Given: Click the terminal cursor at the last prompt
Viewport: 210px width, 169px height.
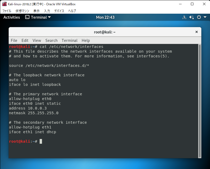Looking at the screenshot, I should coord(41,141).
